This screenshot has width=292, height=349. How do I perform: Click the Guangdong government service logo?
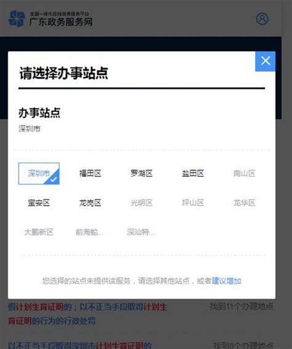pos(17,18)
